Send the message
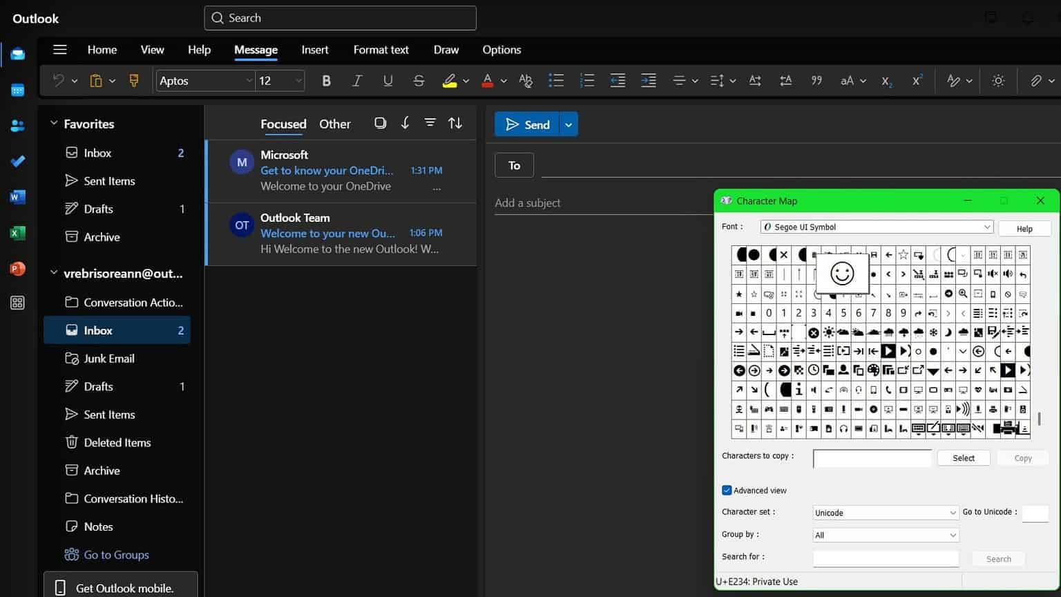This screenshot has height=597, width=1061. [x=527, y=124]
